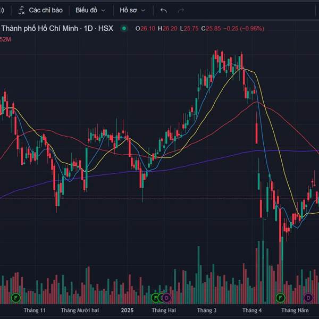Click the Tháng 11 time axis label
Screen dimensions: 319x319
(35, 310)
